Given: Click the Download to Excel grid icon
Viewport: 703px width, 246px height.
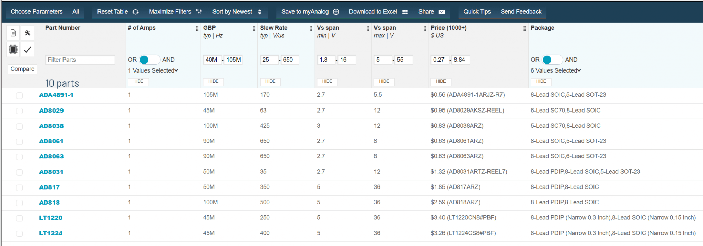Looking at the screenshot, I should coord(405,12).
